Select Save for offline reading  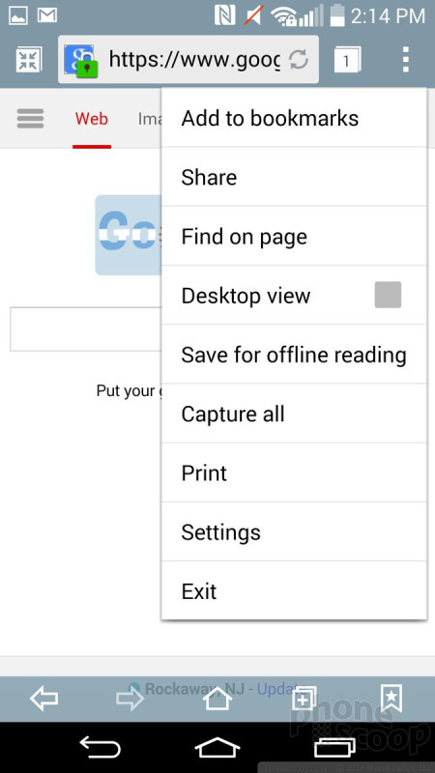tap(294, 355)
